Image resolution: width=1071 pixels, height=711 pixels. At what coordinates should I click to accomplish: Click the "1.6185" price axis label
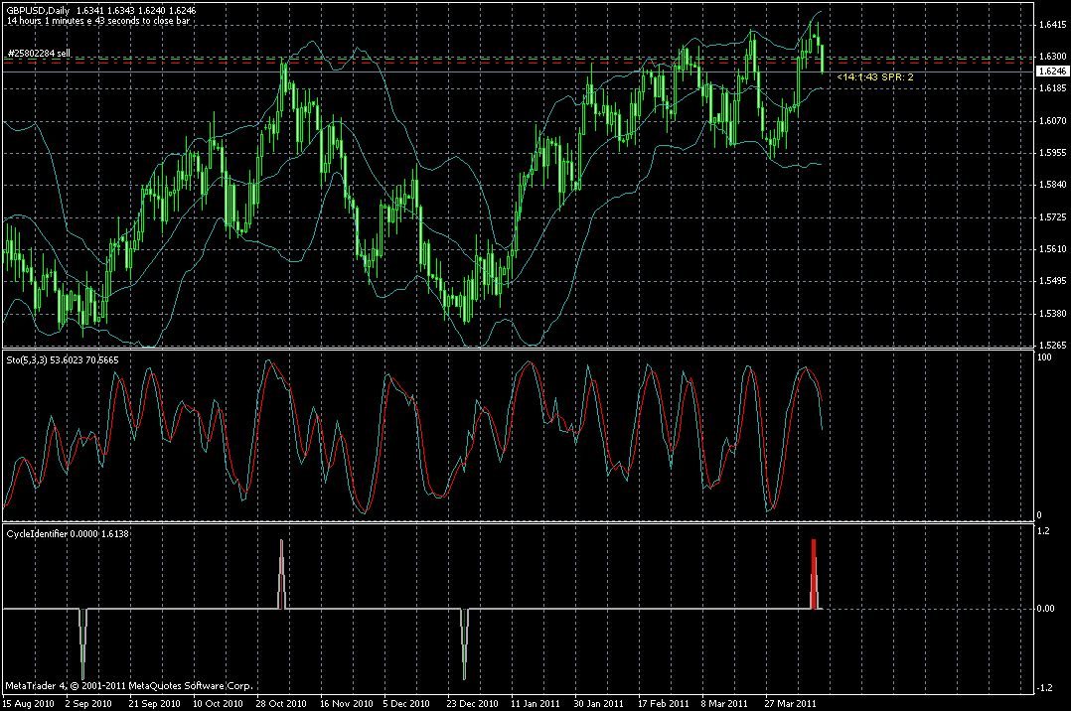point(1052,88)
